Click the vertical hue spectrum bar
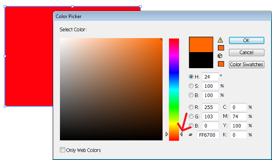The height and width of the screenshot is (160, 272). tap(174, 89)
